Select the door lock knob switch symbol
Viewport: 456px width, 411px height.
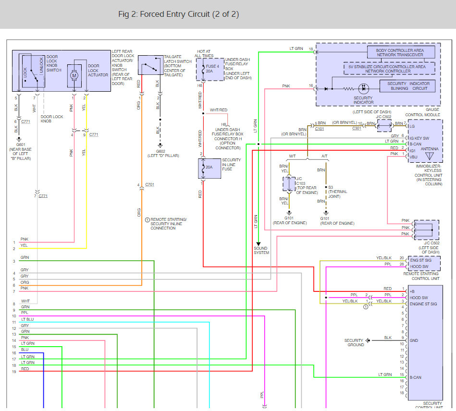point(34,71)
